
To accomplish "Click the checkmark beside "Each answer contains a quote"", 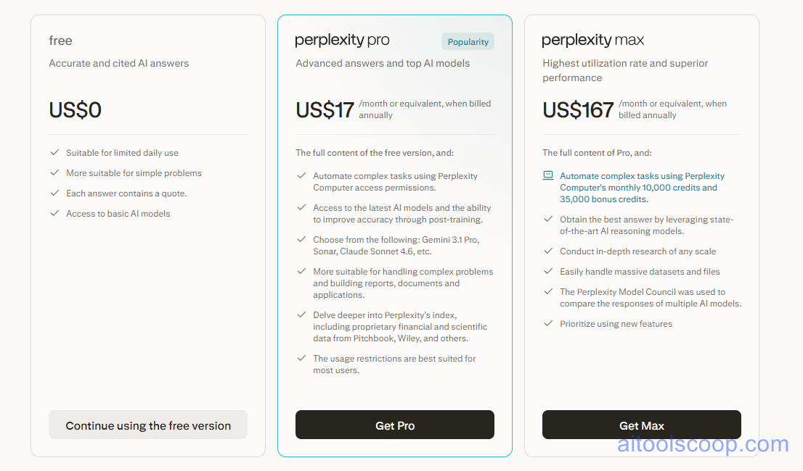I will click(x=54, y=193).
